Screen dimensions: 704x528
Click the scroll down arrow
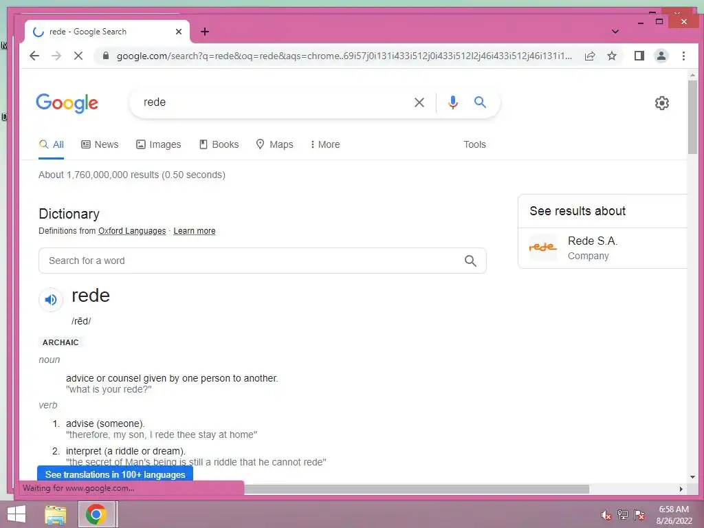point(692,477)
